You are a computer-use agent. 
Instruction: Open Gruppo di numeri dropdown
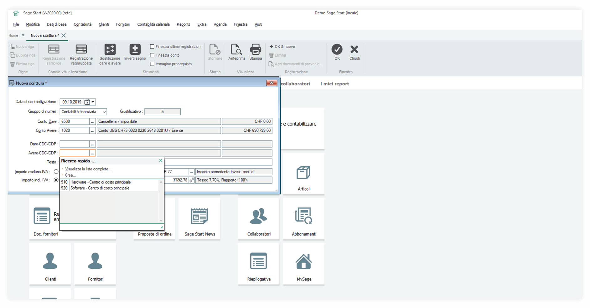(104, 112)
